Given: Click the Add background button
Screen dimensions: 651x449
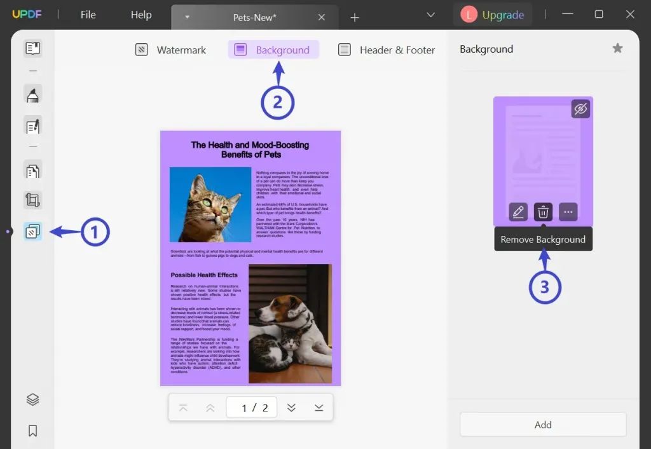Looking at the screenshot, I should point(543,424).
